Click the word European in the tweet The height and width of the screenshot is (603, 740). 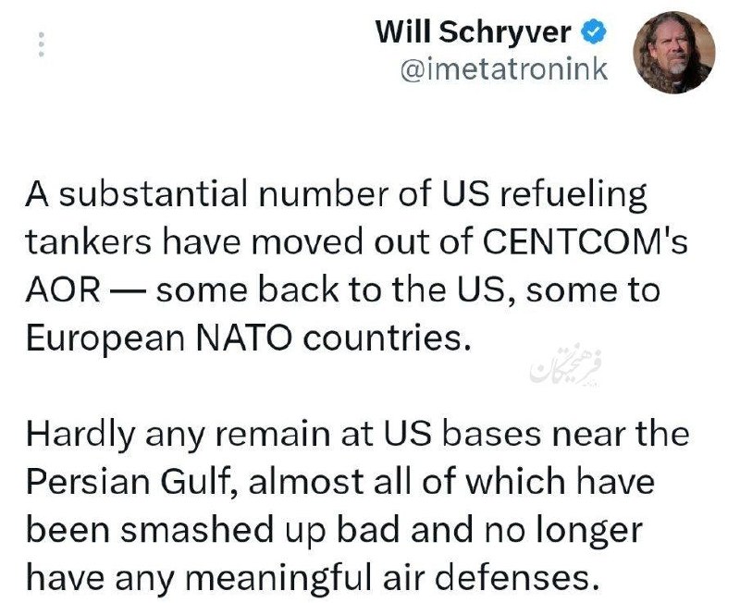(x=105, y=340)
